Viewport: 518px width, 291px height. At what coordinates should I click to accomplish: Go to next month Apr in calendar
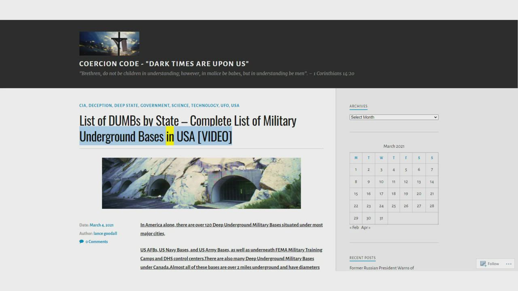[x=365, y=228]
